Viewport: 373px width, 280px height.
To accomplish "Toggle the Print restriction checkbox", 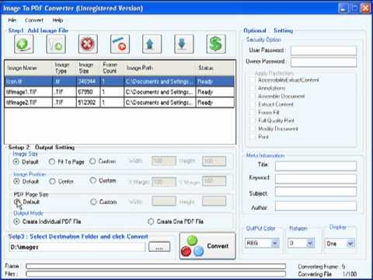I will [x=253, y=137].
